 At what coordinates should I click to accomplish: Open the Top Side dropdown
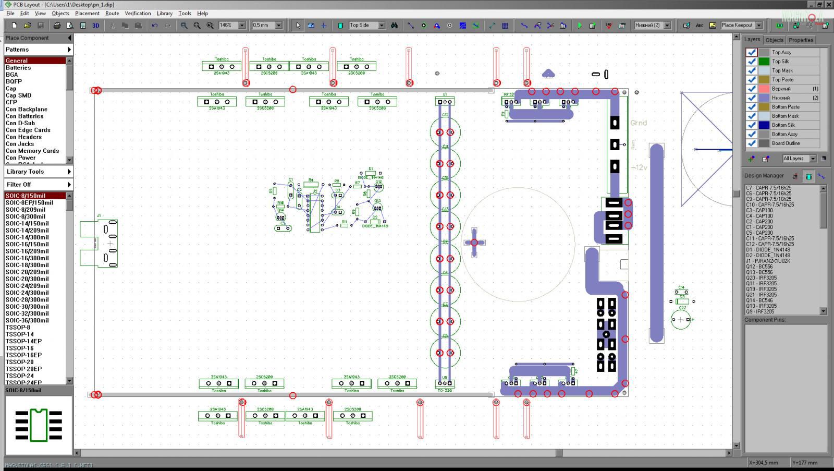click(382, 25)
